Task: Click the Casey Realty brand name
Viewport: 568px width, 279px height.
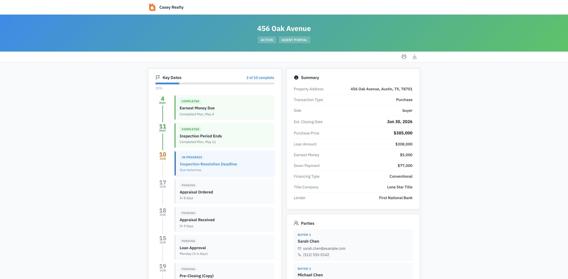Action: coord(171,7)
